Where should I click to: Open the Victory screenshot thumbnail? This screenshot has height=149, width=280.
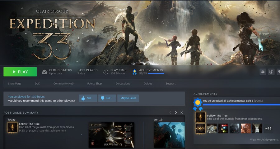tap(111, 135)
